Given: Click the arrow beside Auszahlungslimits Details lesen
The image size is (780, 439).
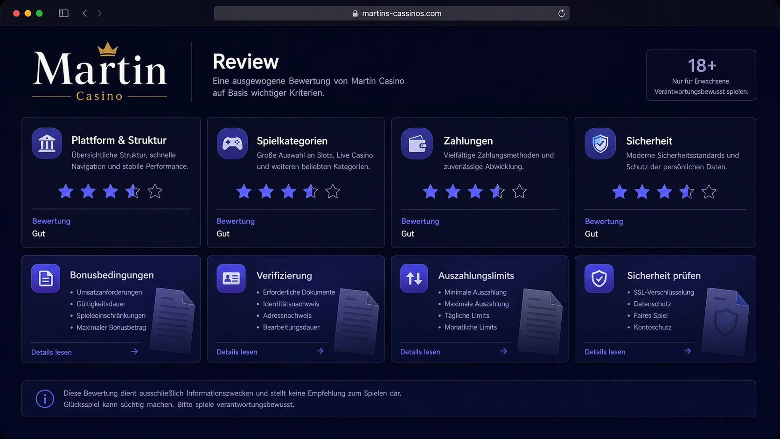Looking at the screenshot, I should click(504, 351).
